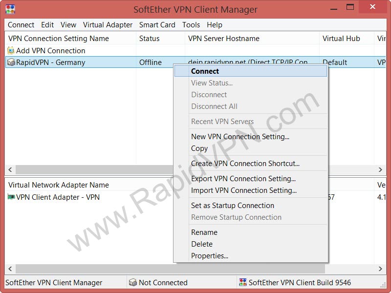Choose Create VPN Connection Shortcut option
391x293 pixels.
pyautogui.click(x=245, y=164)
